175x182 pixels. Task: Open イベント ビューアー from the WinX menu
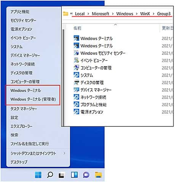pos(23,38)
